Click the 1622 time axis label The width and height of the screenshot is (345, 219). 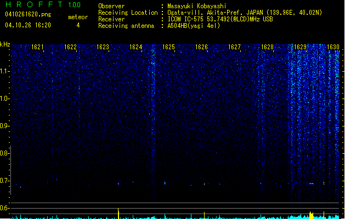point(70,47)
